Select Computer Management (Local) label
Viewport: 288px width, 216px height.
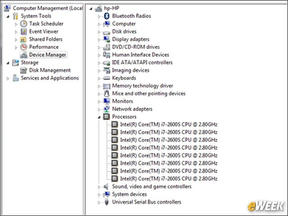[48, 8]
